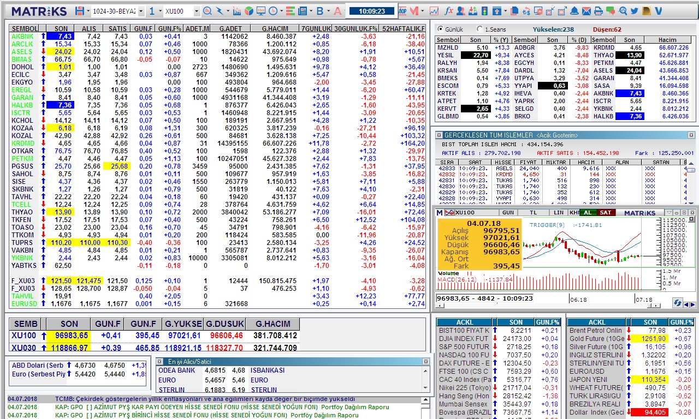Open the XU100 symbol dropdown arrow
The image size is (699, 419).
(197, 11)
